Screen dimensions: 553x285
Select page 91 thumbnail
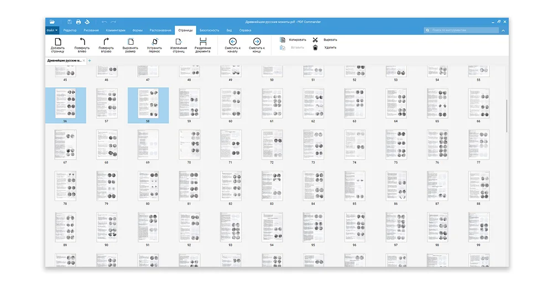coord(148,227)
